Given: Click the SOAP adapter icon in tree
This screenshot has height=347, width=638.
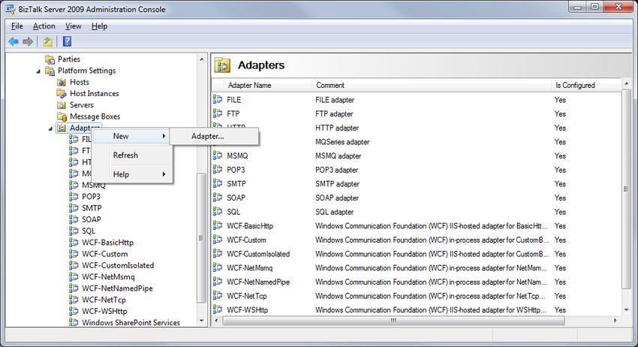Looking at the screenshot, I should pos(74,219).
